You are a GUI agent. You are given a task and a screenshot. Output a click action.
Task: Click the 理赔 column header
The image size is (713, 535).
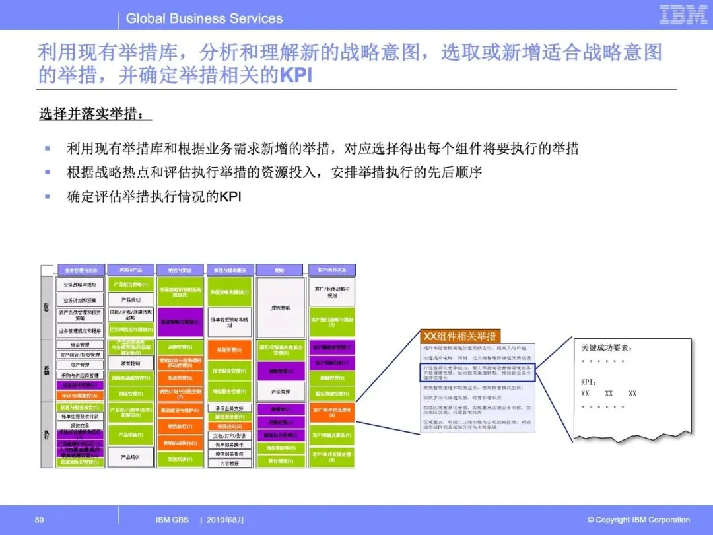point(279,269)
